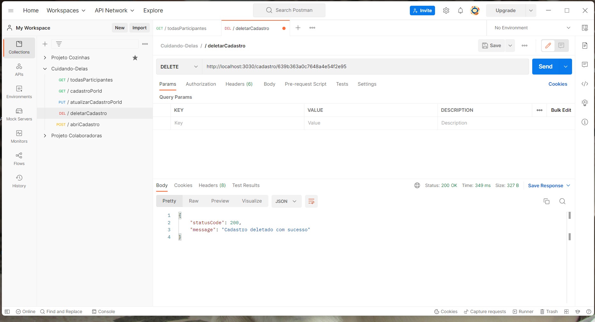Screen dimensions: 595x322
Task: Open the Collections sidebar panel
Action: click(19, 47)
